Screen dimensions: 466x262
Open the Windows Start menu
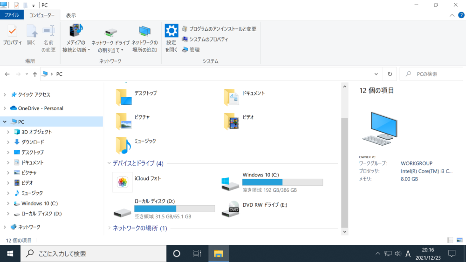(x=10, y=254)
